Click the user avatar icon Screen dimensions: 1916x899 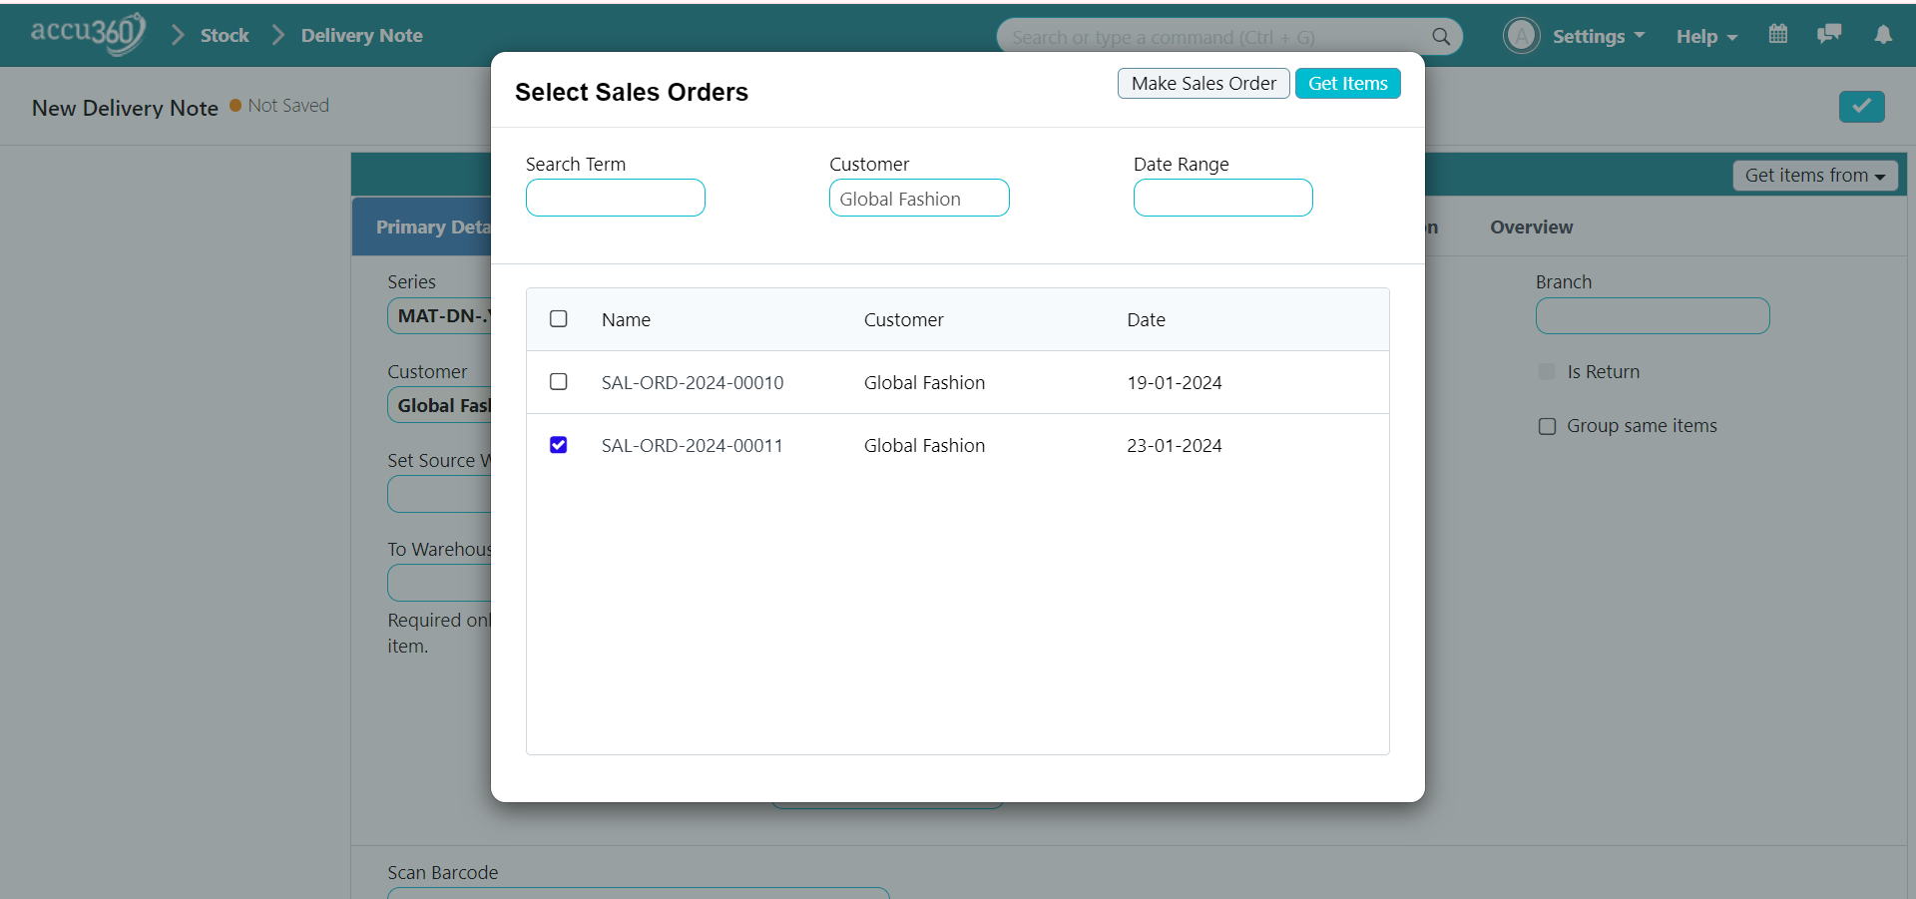click(x=1521, y=36)
